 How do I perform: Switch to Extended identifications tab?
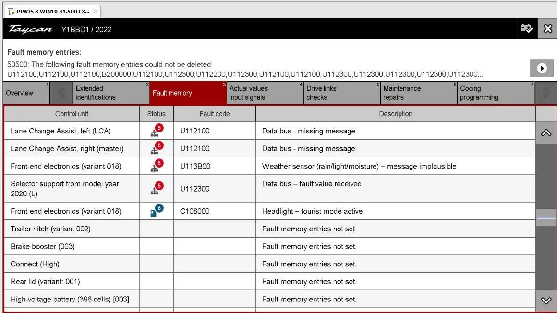pyautogui.click(x=111, y=93)
